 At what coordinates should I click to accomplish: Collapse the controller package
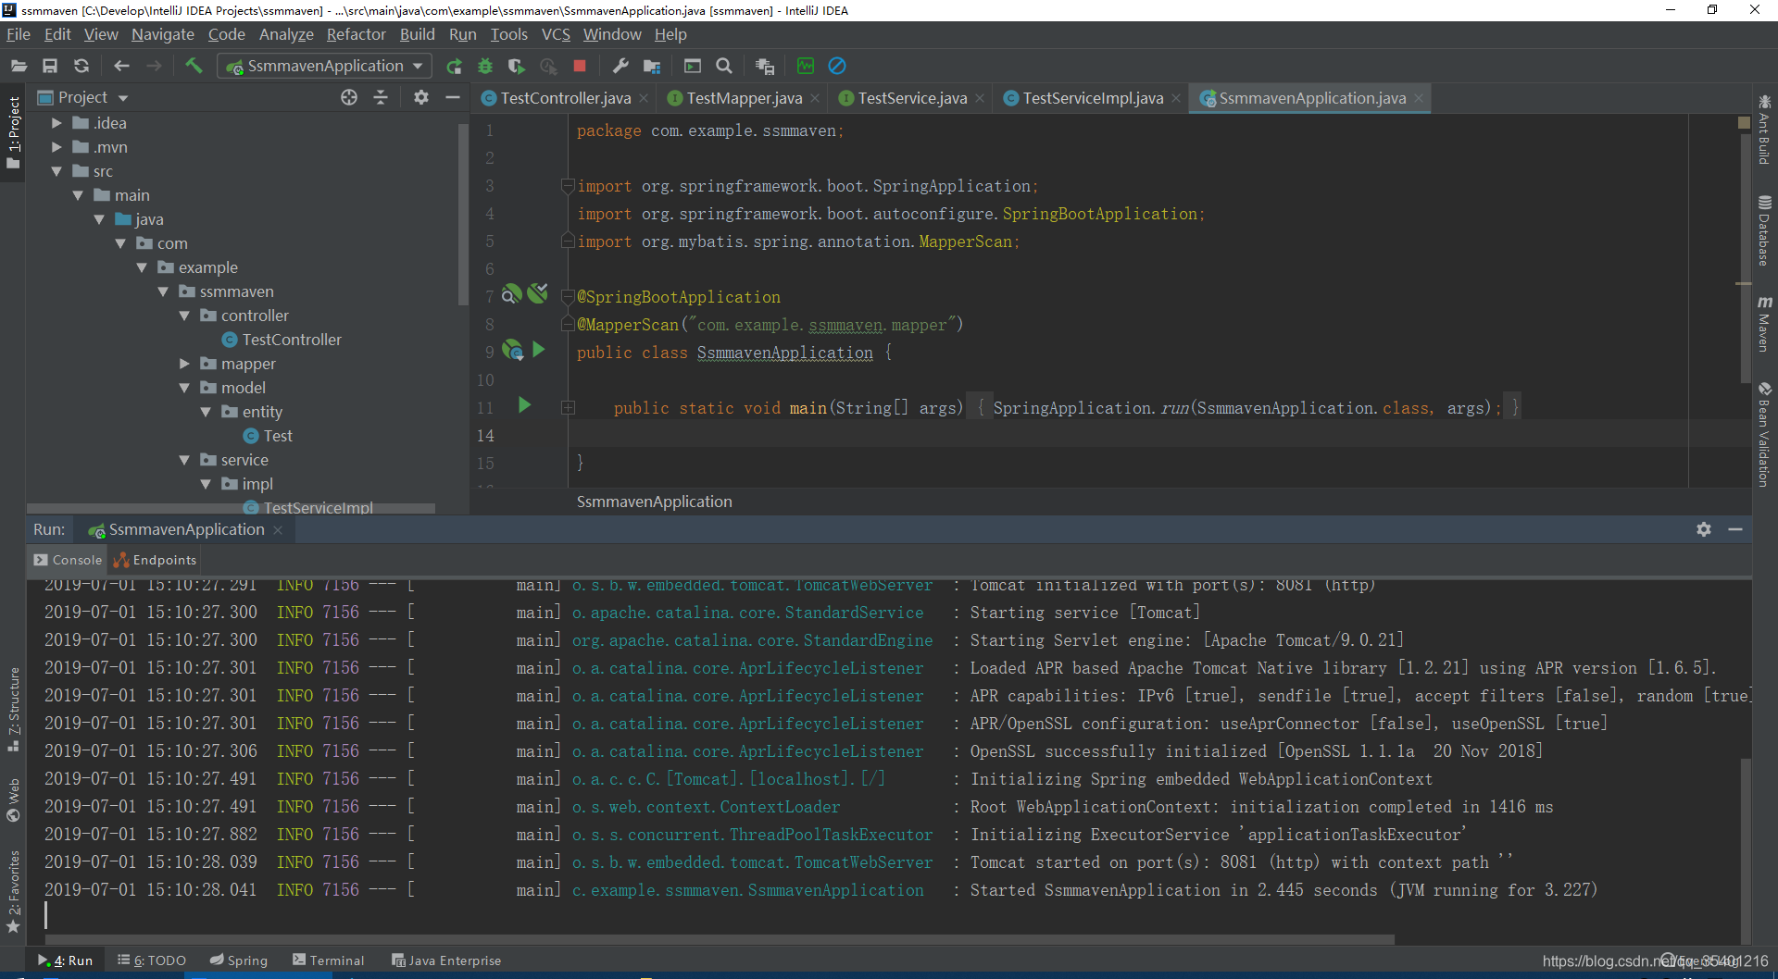tap(184, 316)
